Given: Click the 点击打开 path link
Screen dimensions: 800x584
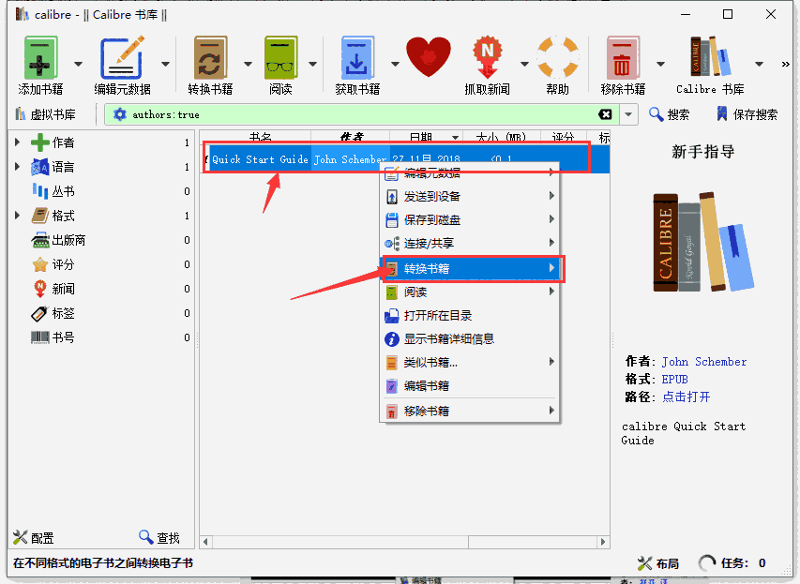Looking at the screenshot, I should [x=686, y=397].
